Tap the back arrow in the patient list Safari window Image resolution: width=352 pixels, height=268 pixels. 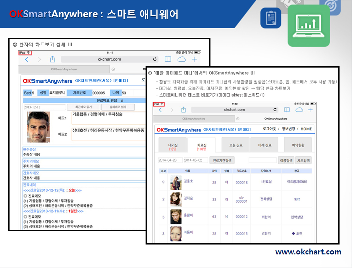(160, 110)
